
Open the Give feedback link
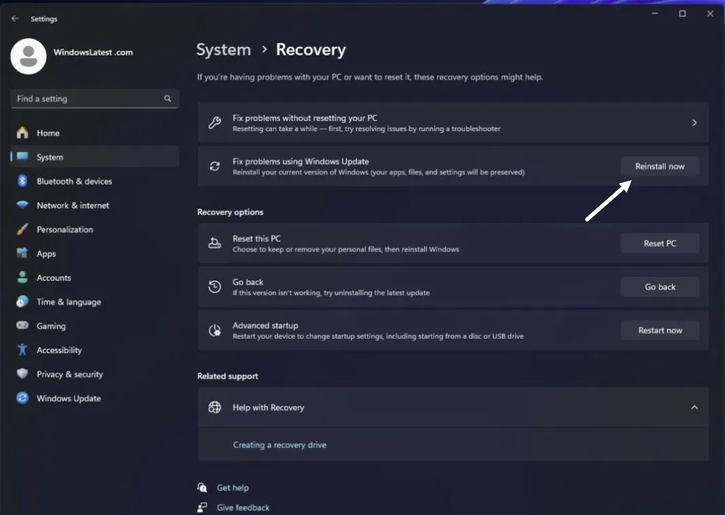(243, 508)
